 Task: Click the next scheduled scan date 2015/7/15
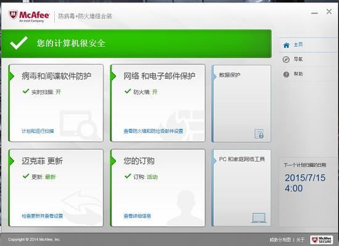305,178
